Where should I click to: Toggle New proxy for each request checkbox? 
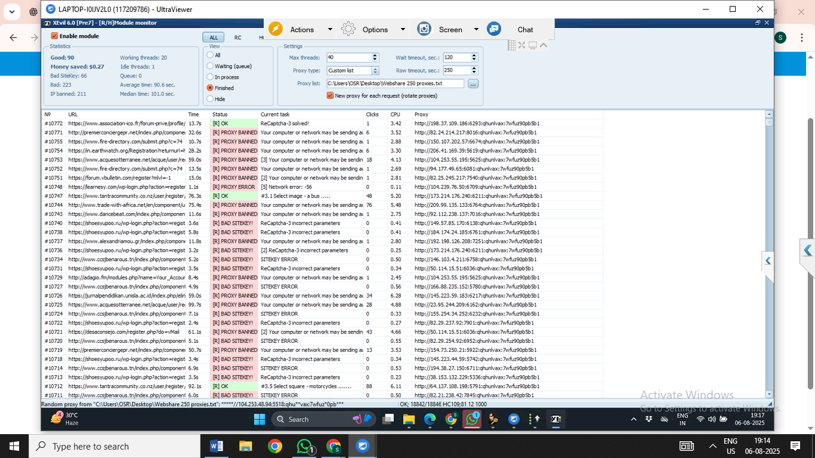330,95
